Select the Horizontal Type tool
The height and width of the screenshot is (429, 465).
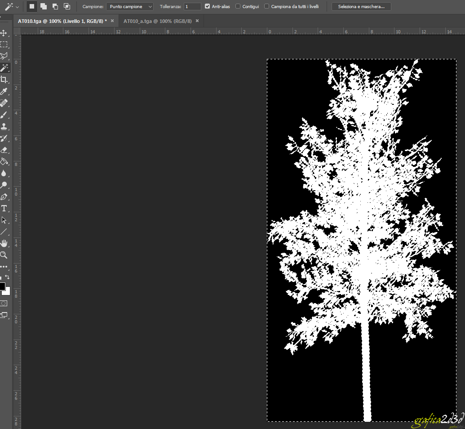(x=4, y=208)
